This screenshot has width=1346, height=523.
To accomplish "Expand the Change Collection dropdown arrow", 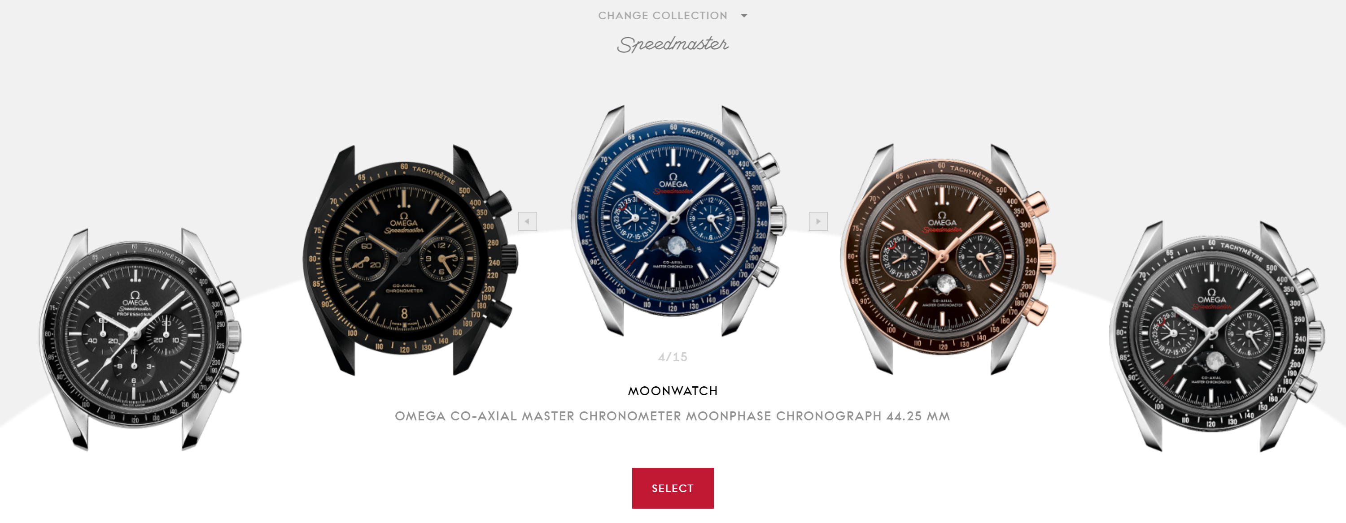I will pos(744,16).
